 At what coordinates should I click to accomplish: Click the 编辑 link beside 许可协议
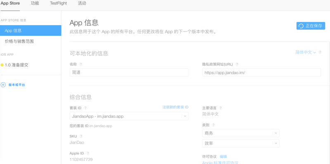[x=223, y=157]
